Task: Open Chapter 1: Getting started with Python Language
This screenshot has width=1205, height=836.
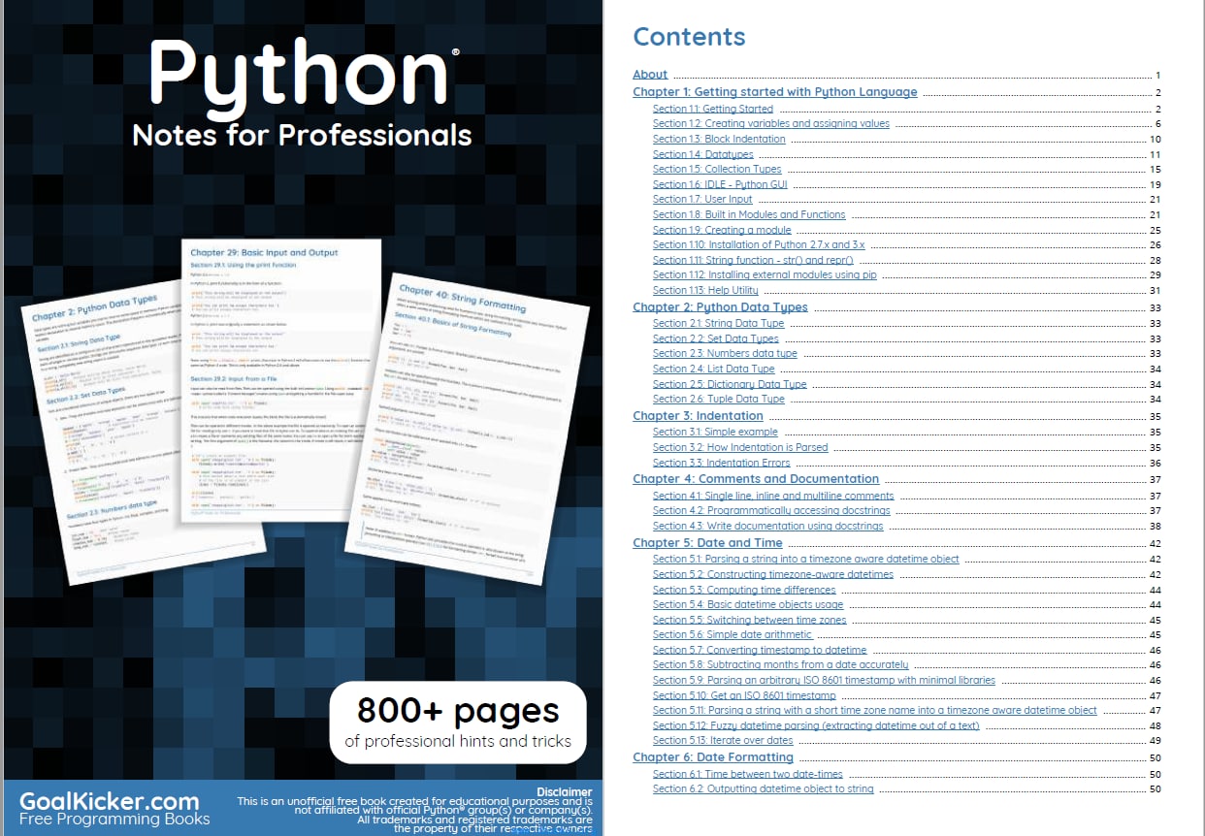Action: pos(775,92)
